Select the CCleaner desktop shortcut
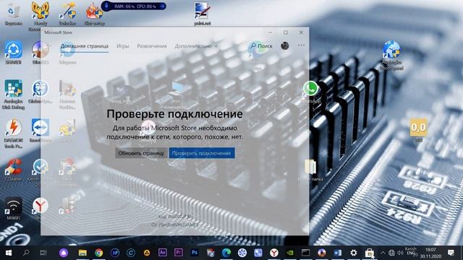The height and width of the screenshot is (260, 463). click(x=13, y=169)
